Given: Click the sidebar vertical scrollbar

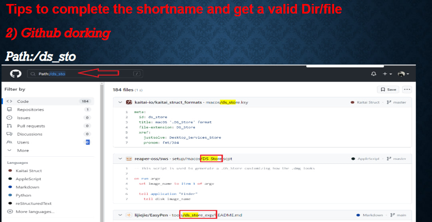Looking at the screenshot, I should pos(102,151).
